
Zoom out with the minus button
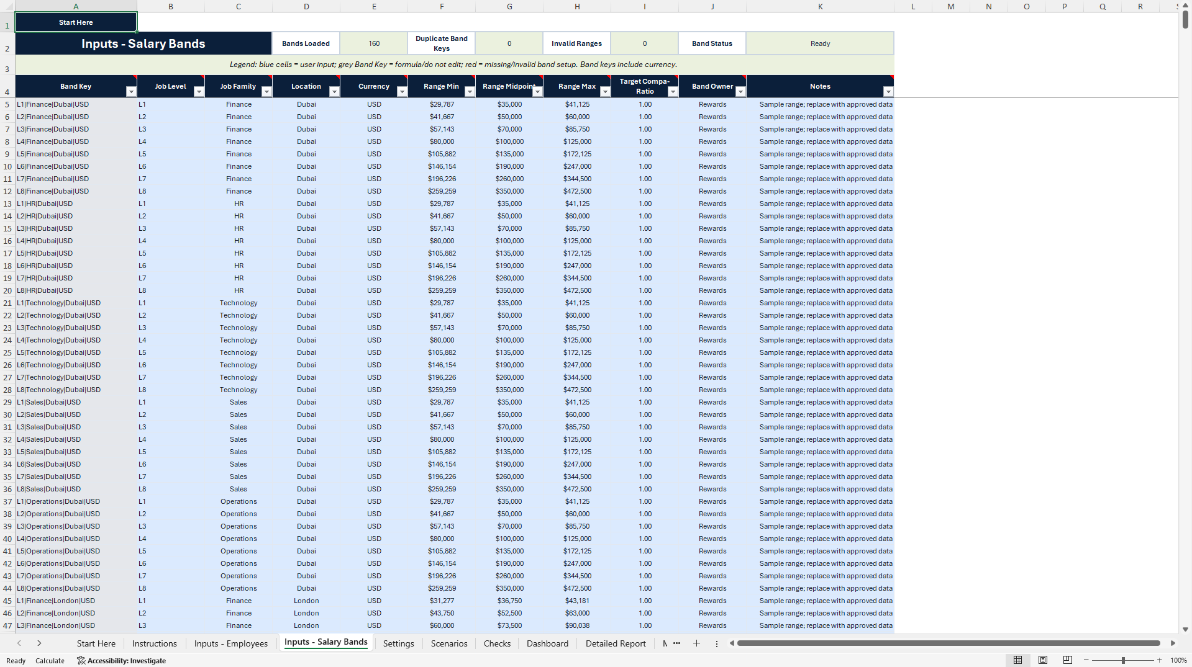1086,660
